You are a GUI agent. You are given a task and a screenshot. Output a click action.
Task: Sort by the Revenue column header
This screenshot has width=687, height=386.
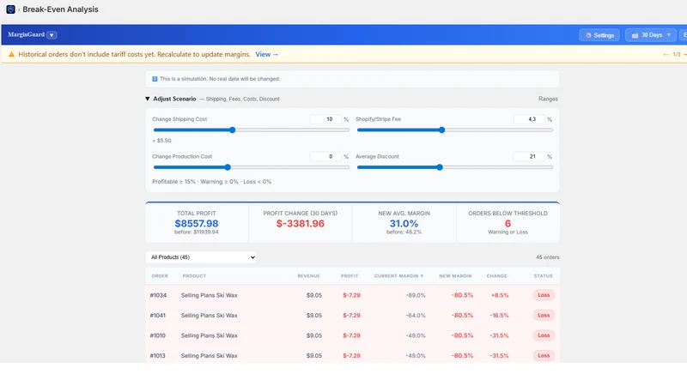click(x=308, y=276)
